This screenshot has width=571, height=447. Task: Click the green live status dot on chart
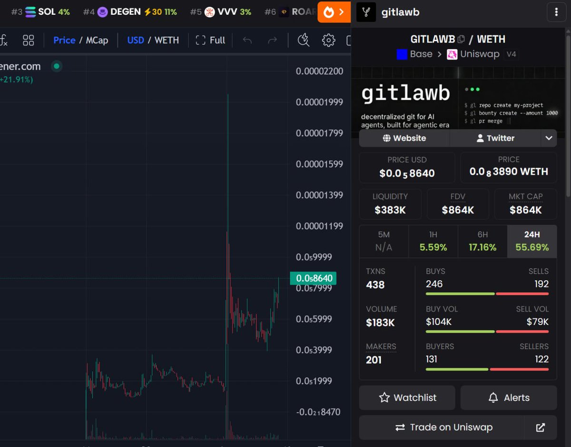coord(57,66)
